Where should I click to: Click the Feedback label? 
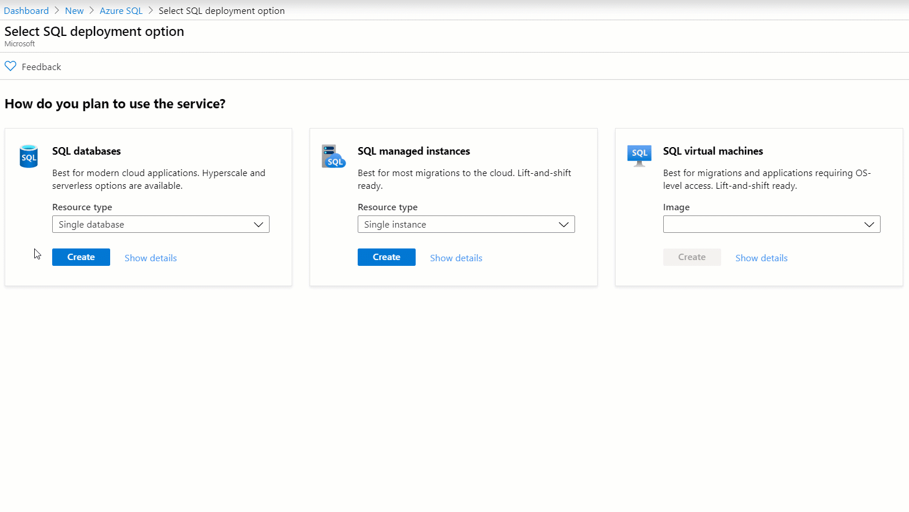(41, 67)
